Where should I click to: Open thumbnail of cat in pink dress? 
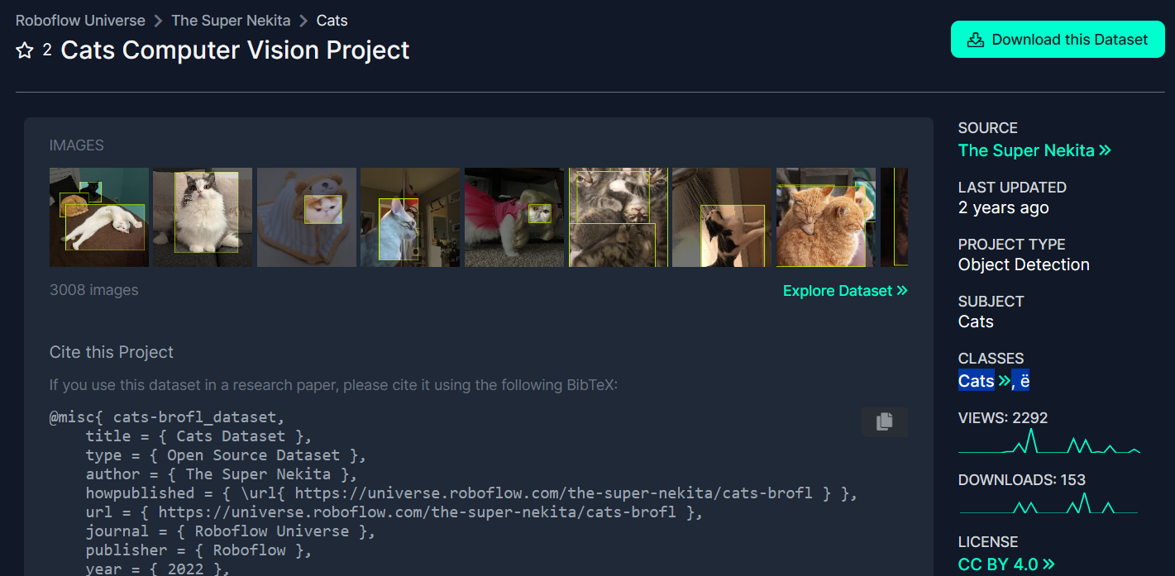[x=514, y=217]
